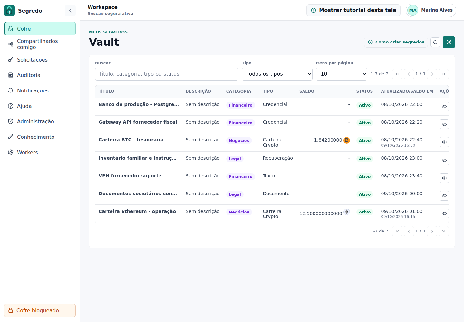View Banco de produção secret via eye icon
Screen dimensions: 464x322
[444, 107]
